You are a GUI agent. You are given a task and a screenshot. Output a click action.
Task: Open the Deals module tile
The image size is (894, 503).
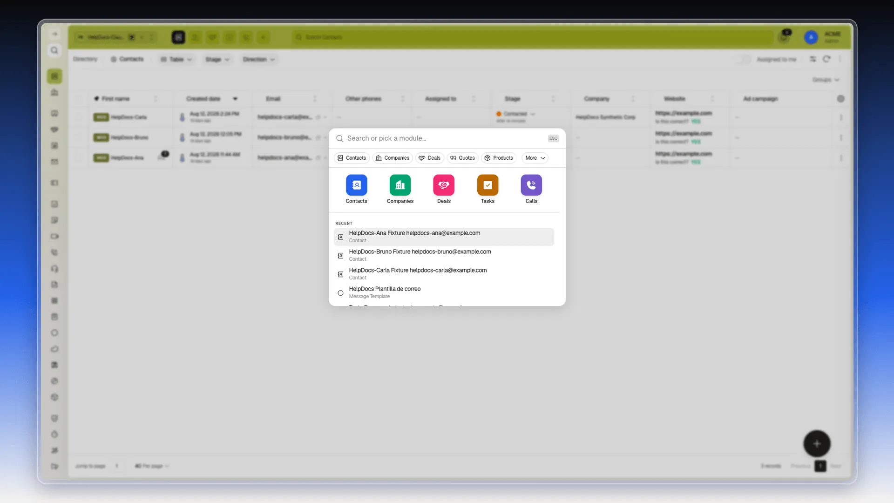[x=444, y=189]
